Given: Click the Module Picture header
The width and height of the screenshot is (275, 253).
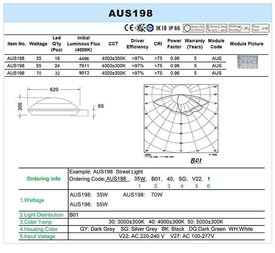Looking at the screenshot, I should click(247, 44).
